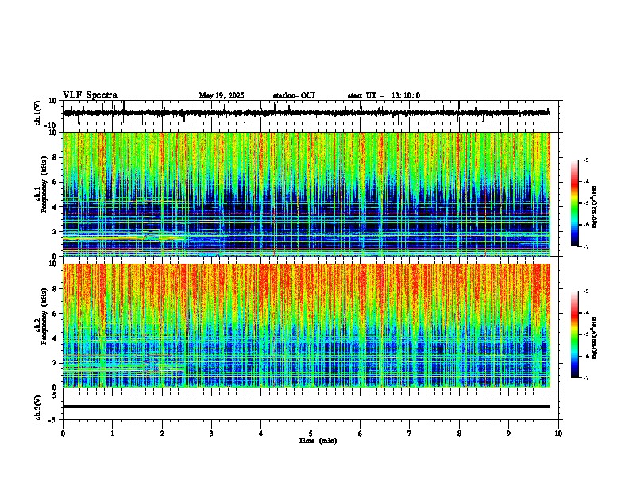Image resolution: width=629 pixels, height=486 pixels.
Task: Select the start UT time "13:10:0"
Action: pos(406,95)
